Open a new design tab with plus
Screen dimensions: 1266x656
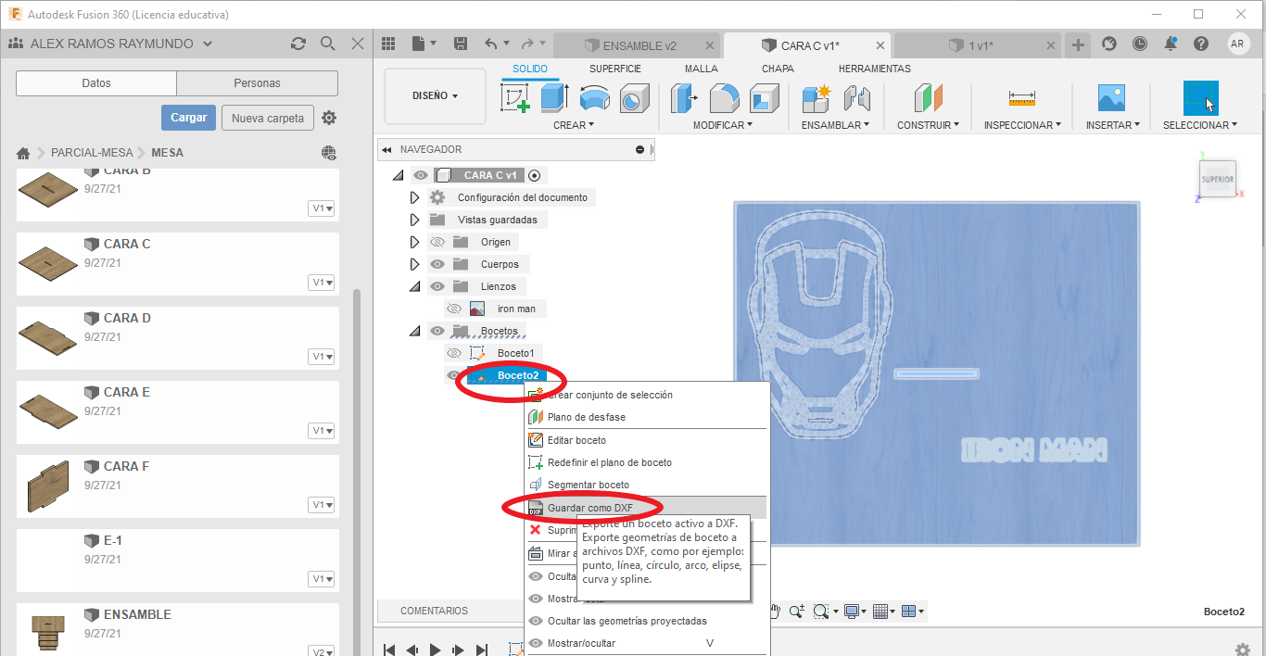(x=1078, y=44)
